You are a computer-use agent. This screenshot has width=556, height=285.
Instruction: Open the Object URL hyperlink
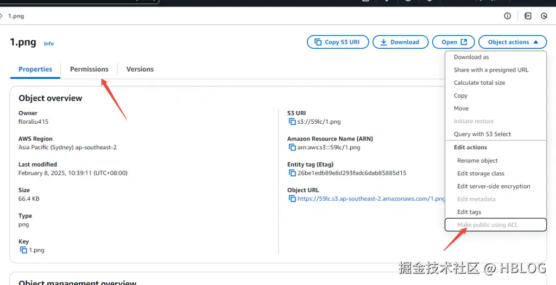click(371, 199)
